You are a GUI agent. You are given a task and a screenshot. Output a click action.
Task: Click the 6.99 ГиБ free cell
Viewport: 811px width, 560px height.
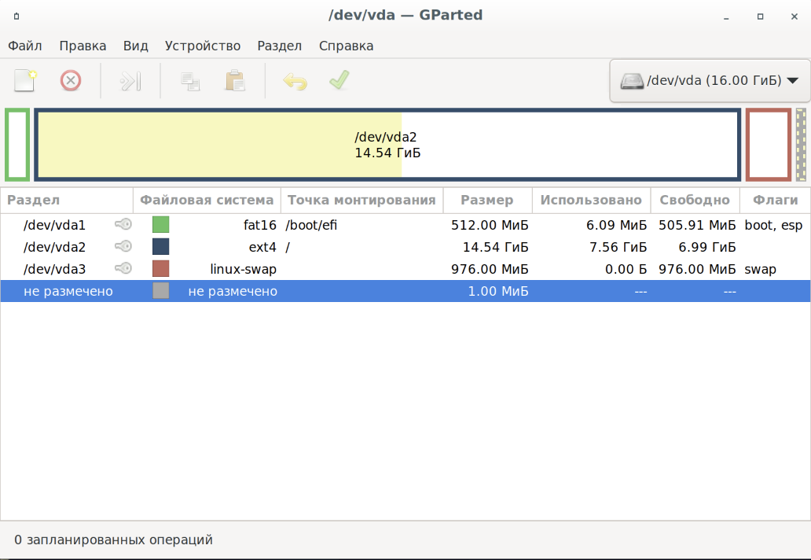pos(707,247)
